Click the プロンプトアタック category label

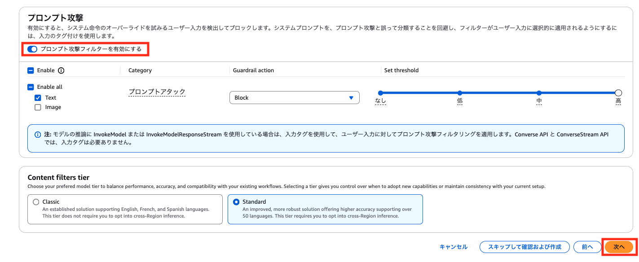157,92
